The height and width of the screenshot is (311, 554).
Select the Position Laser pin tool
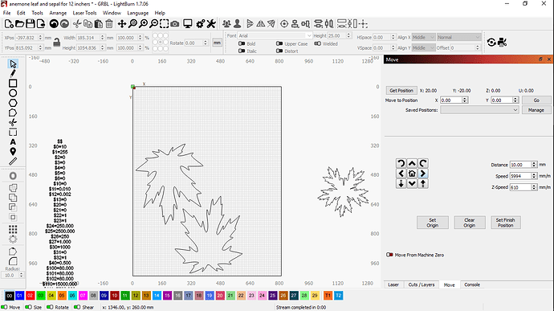pyautogui.click(x=13, y=151)
